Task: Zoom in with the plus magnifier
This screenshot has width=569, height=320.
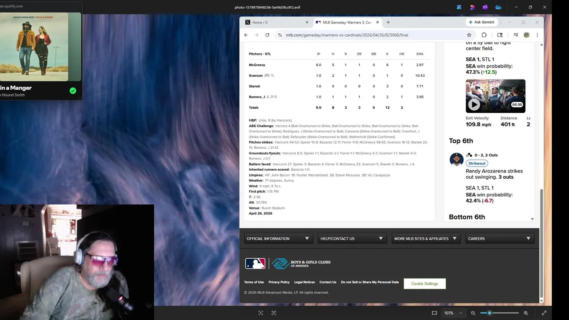Action: coord(526,313)
